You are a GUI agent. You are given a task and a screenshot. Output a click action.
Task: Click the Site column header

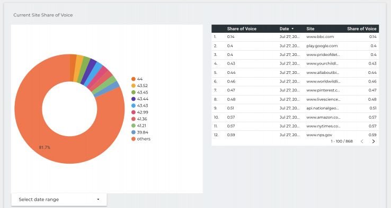coord(310,29)
